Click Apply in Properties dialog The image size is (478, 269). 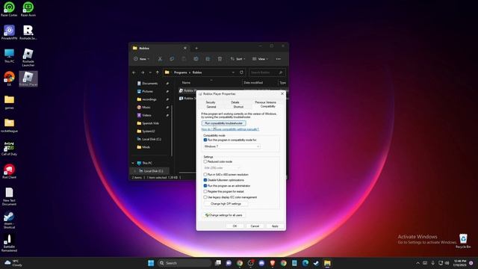(x=275, y=226)
